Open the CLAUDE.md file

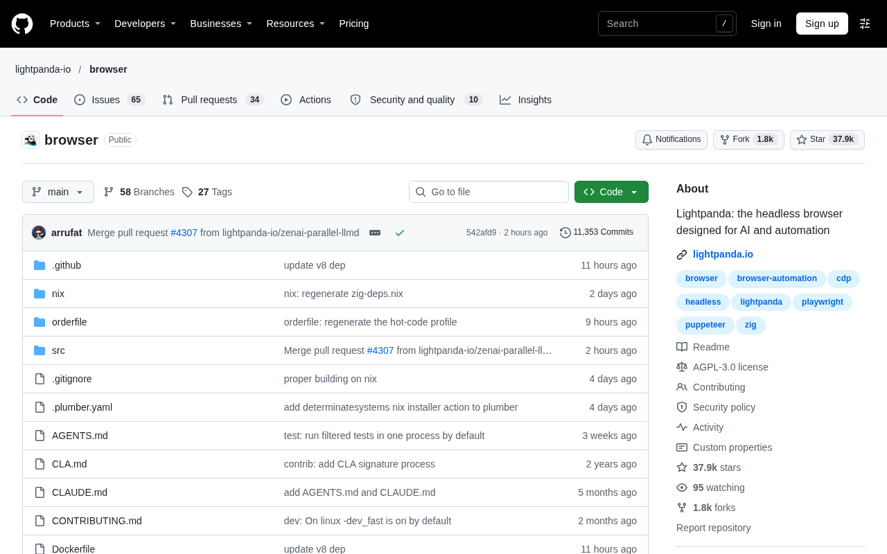(80, 492)
